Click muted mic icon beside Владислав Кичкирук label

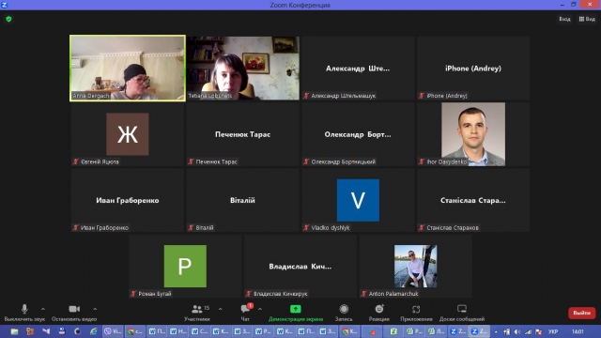tap(248, 294)
